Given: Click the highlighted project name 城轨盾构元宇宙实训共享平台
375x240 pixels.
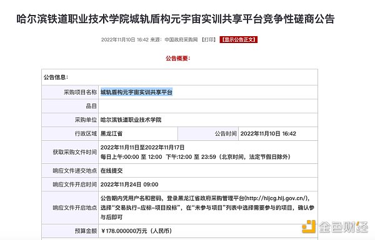Looking at the screenshot, I should pos(136,92).
